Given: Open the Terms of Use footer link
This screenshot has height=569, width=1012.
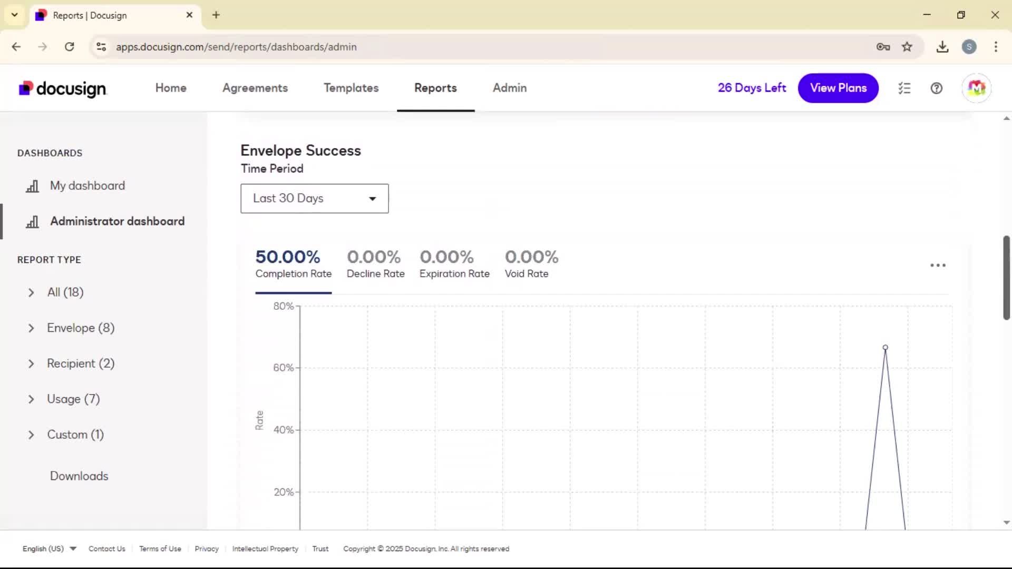Looking at the screenshot, I should 160,548.
